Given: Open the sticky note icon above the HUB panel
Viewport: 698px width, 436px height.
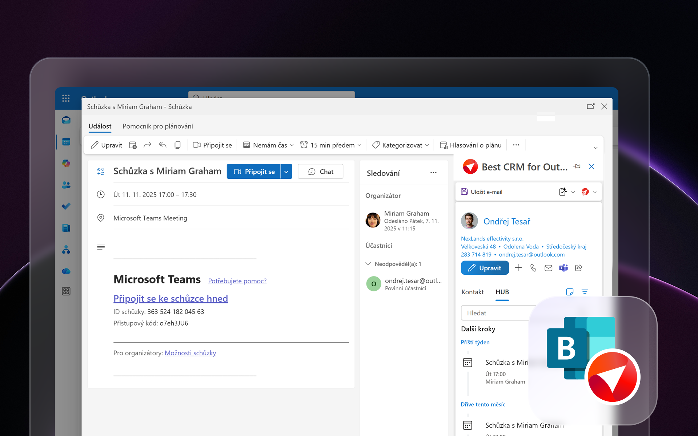Looking at the screenshot, I should click(x=570, y=292).
